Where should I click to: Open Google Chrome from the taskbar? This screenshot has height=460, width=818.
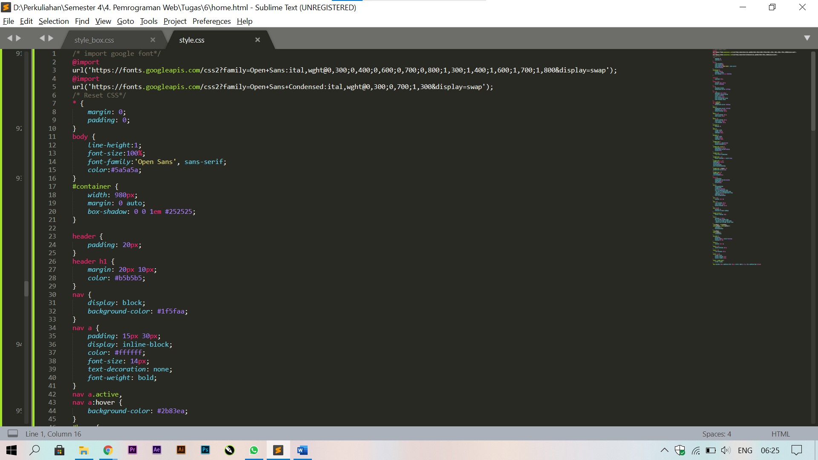pos(108,450)
